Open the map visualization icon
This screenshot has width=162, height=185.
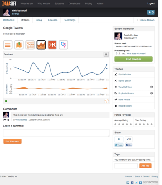click(x=19, y=45)
